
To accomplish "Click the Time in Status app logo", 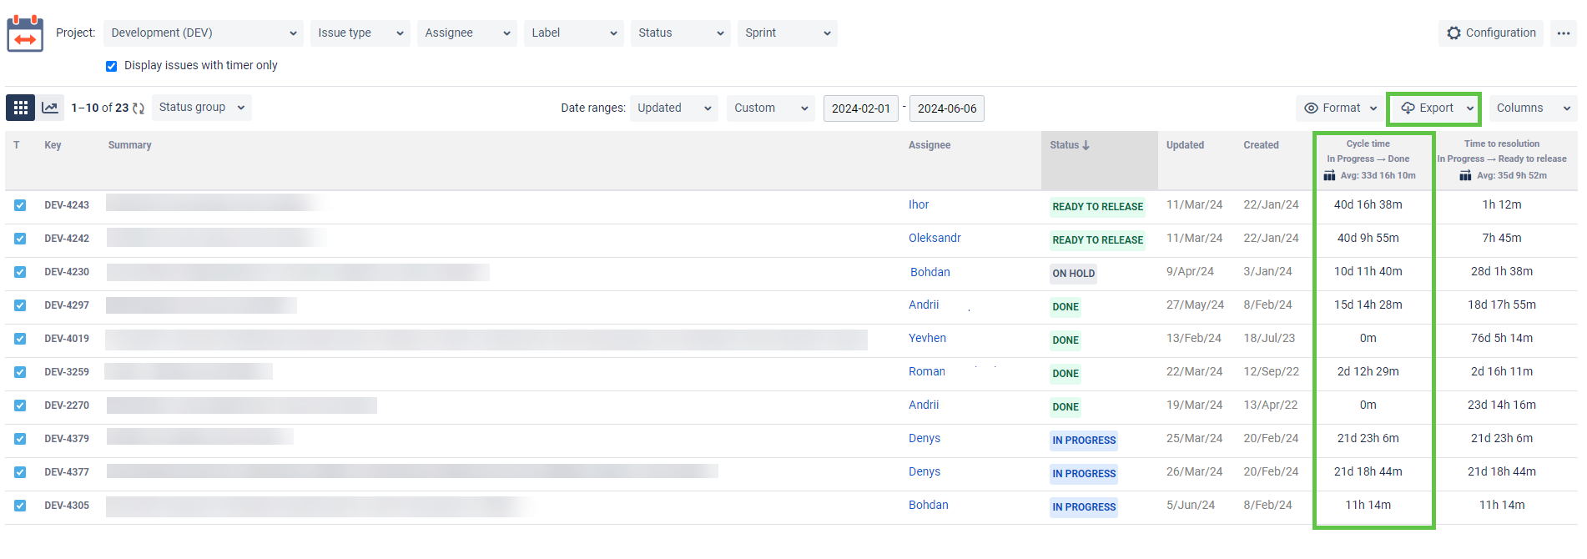I will click(25, 33).
